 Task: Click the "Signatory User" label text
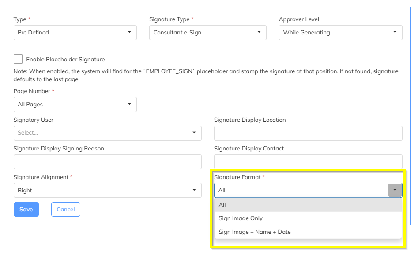click(34, 120)
